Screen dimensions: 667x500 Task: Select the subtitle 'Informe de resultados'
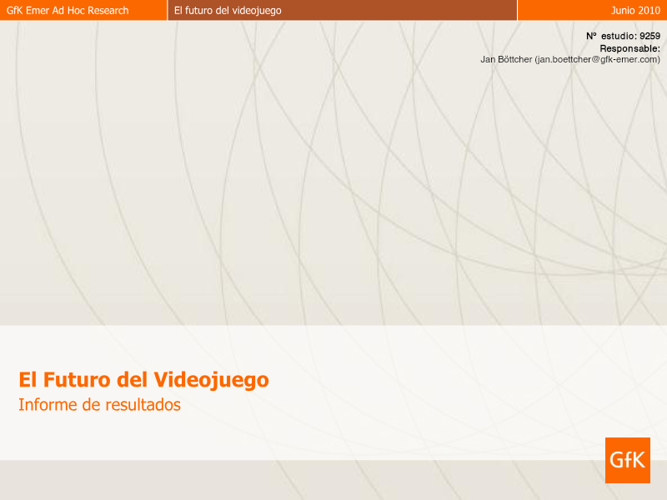[99, 406]
